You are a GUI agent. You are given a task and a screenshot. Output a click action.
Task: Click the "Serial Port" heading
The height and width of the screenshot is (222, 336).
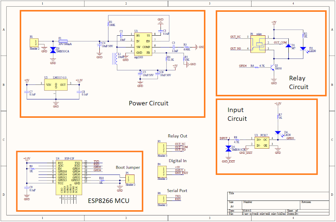(177, 190)
